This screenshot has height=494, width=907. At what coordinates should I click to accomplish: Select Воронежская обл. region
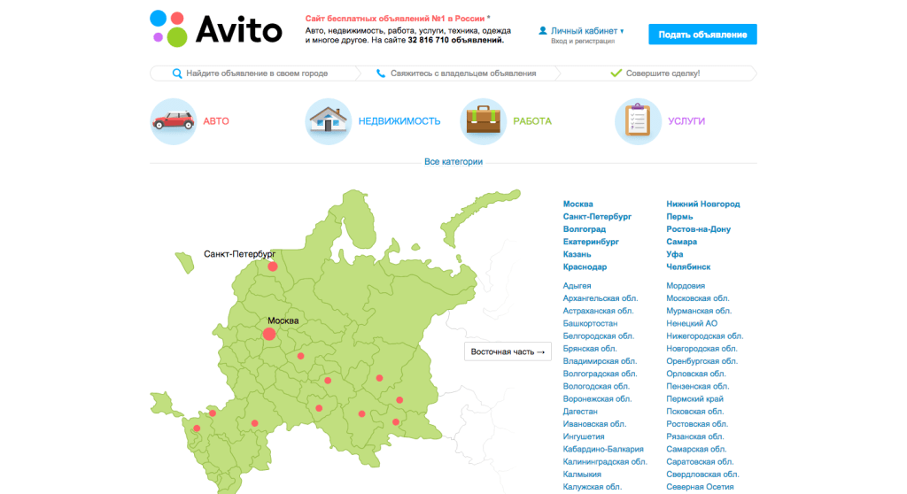(x=597, y=398)
